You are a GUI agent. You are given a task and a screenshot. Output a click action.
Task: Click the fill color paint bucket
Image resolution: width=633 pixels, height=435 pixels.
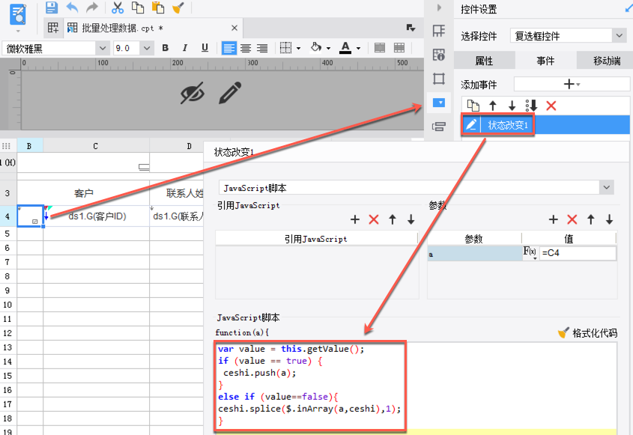(315, 48)
